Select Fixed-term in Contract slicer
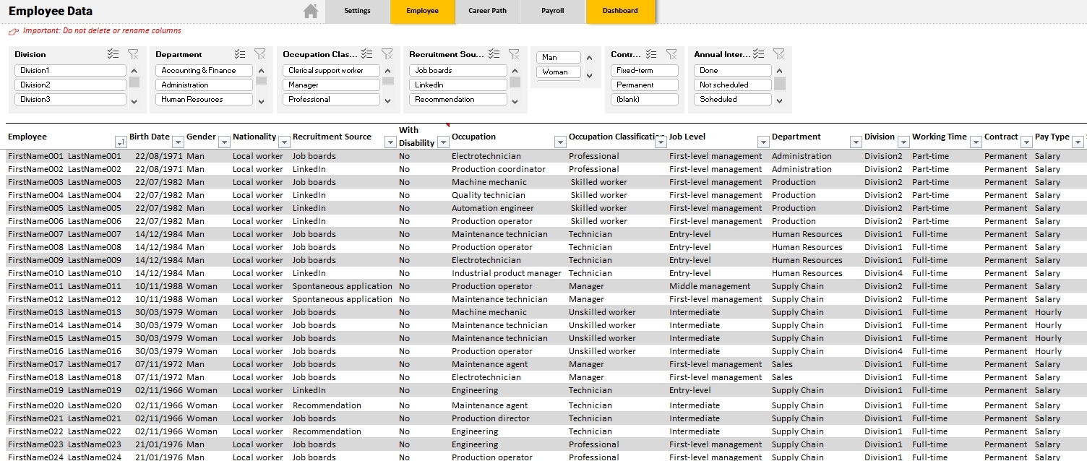Viewport: 1087px width, 461px height. (x=645, y=70)
